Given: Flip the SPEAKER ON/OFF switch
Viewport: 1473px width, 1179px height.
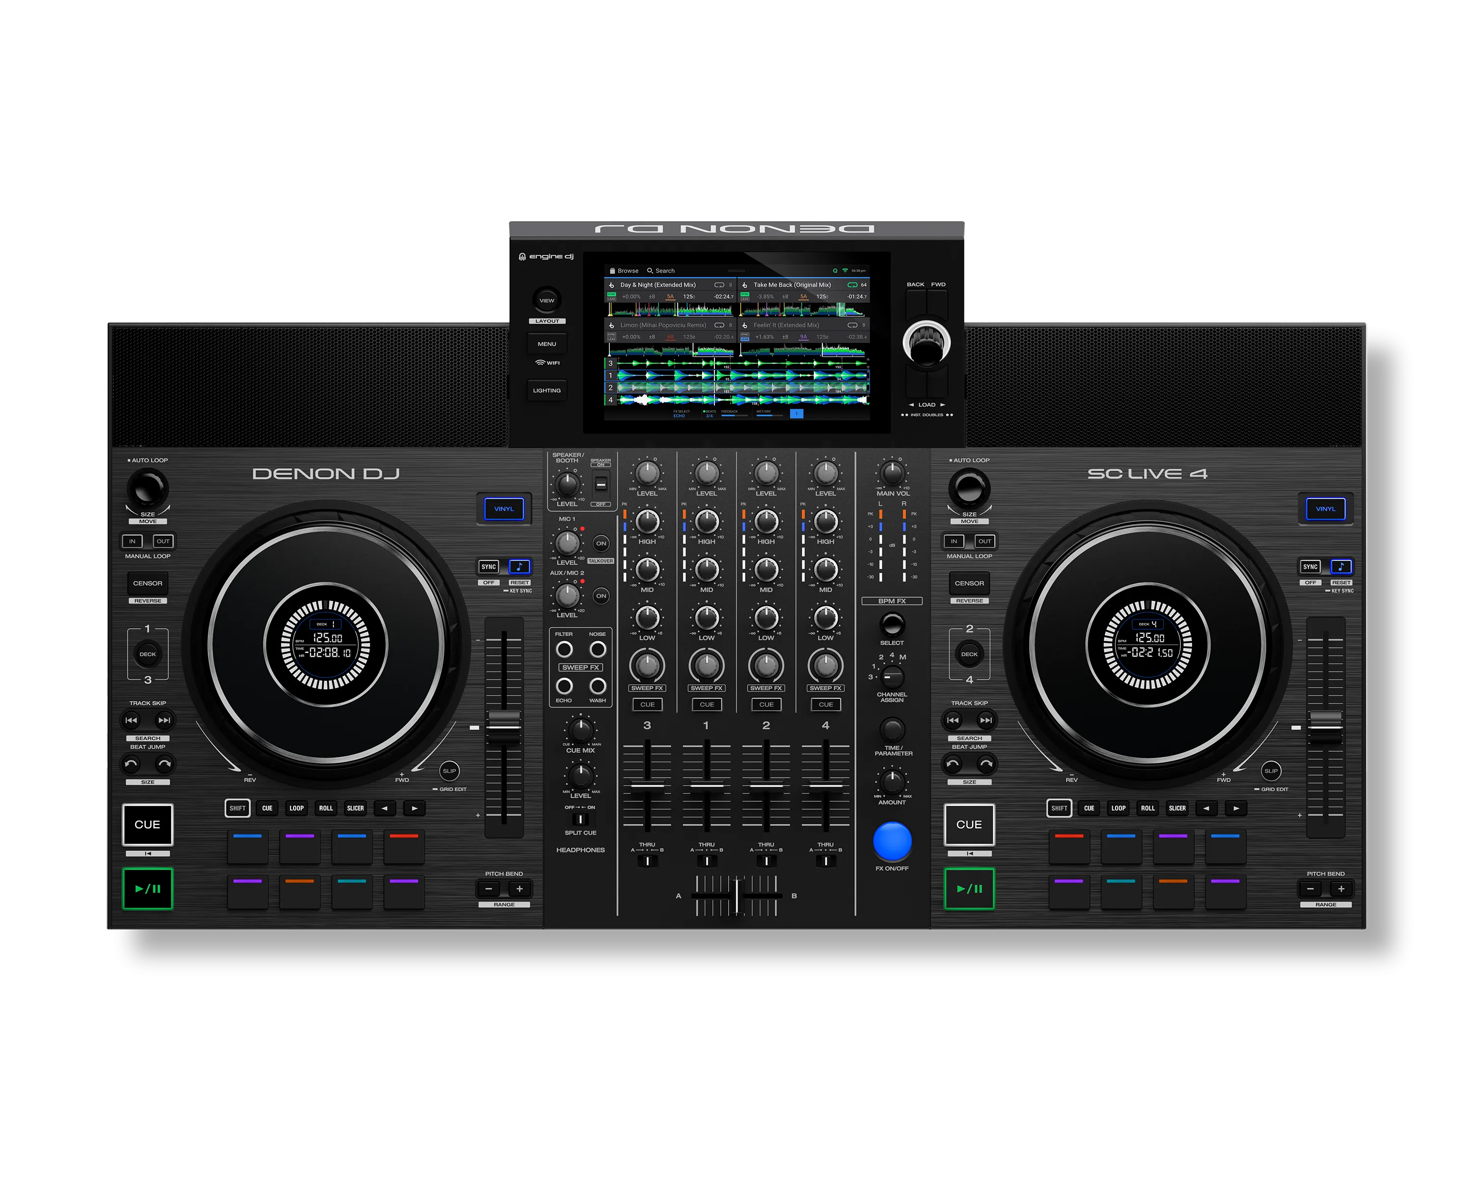Looking at the screenshot, I should tap(601, 484).
